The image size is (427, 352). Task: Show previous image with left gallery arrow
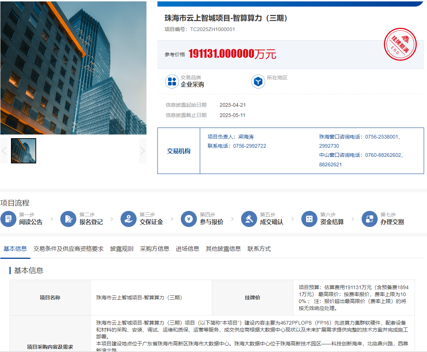click(x=4, y=151)
